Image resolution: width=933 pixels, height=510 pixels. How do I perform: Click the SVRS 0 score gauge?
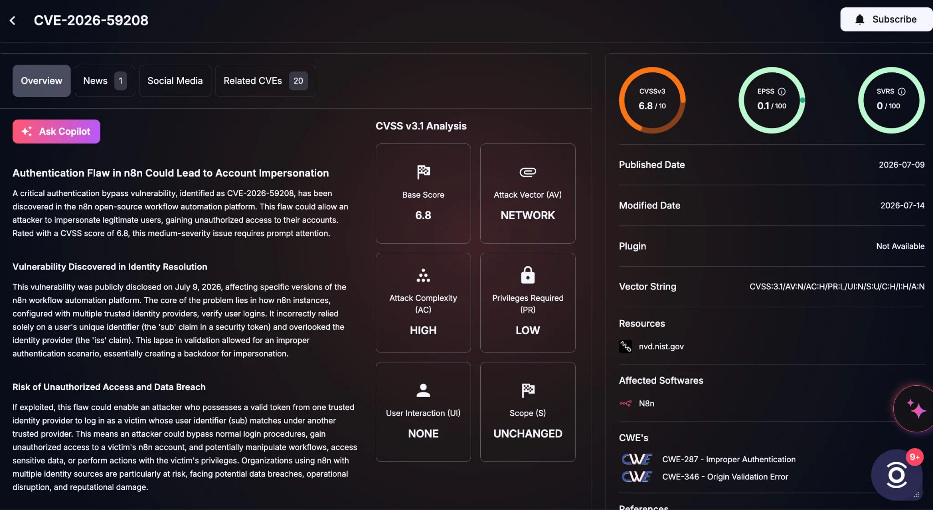[x=891, y=100]
